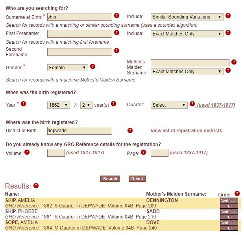Click into the District of Birth field
244x235 pixels.
(x=79, y=131)
